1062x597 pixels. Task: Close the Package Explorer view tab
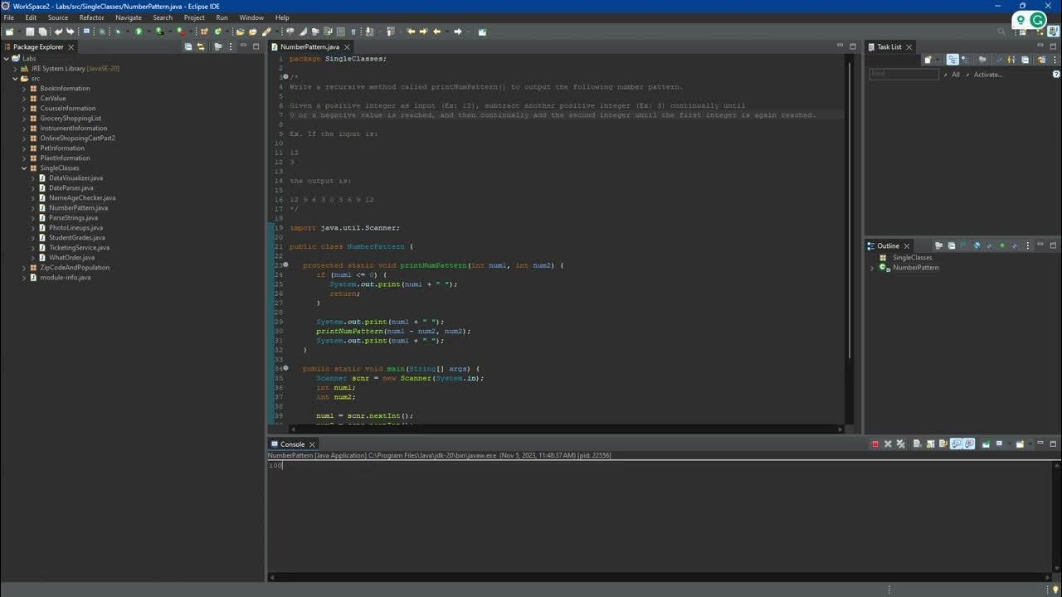point(71,47)
